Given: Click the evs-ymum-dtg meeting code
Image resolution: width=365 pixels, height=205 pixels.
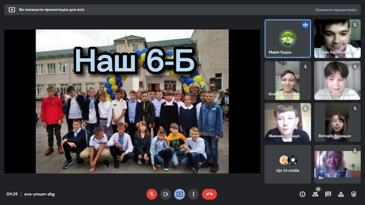Looking at the screenshot, I should [39, 194].
